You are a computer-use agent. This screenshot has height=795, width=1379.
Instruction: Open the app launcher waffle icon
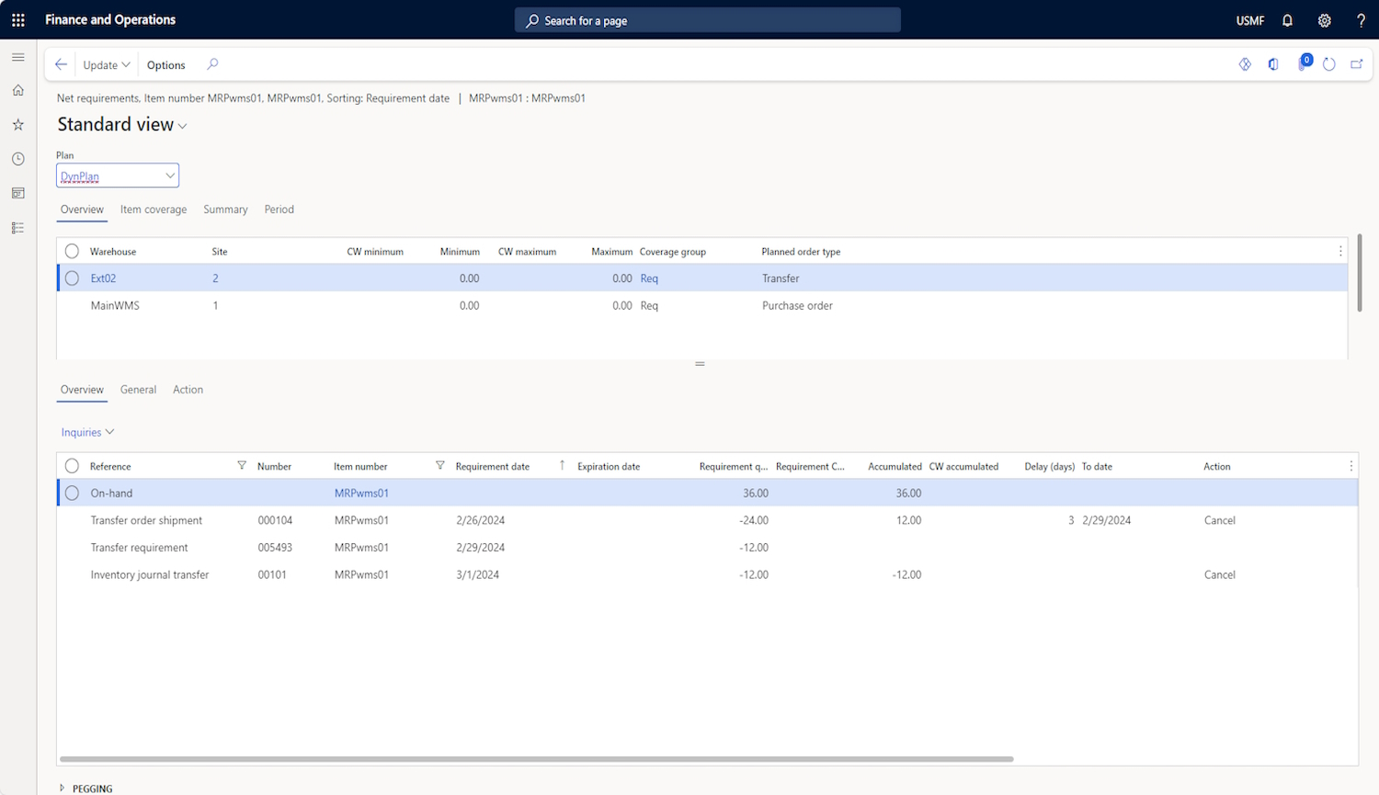coord(18,20)
